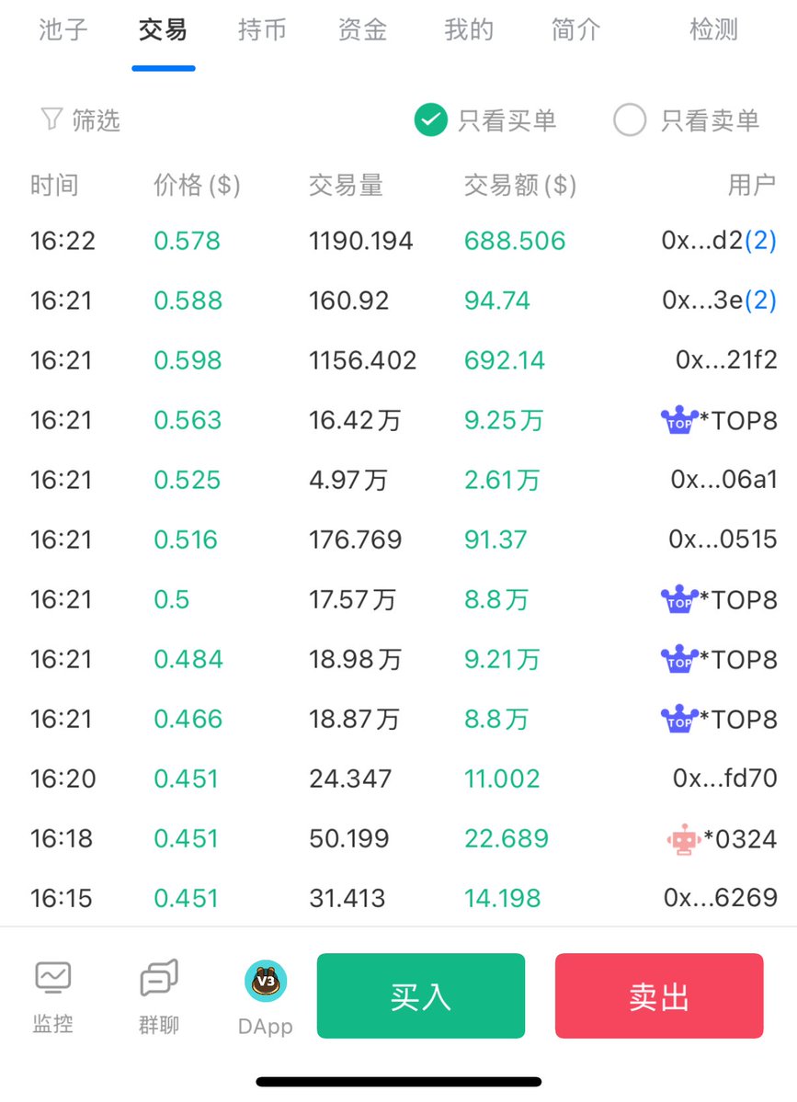Switch to the 池子 pool tab

pyautogui.click(x=63, y=30)
